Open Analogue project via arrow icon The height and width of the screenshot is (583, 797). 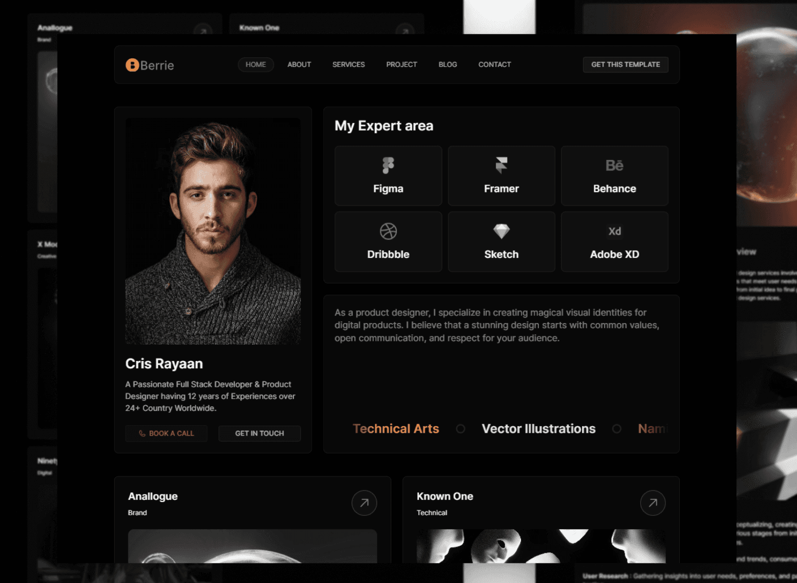[364, 503]
